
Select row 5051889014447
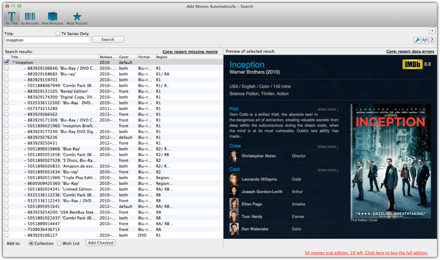click(113, 223)
